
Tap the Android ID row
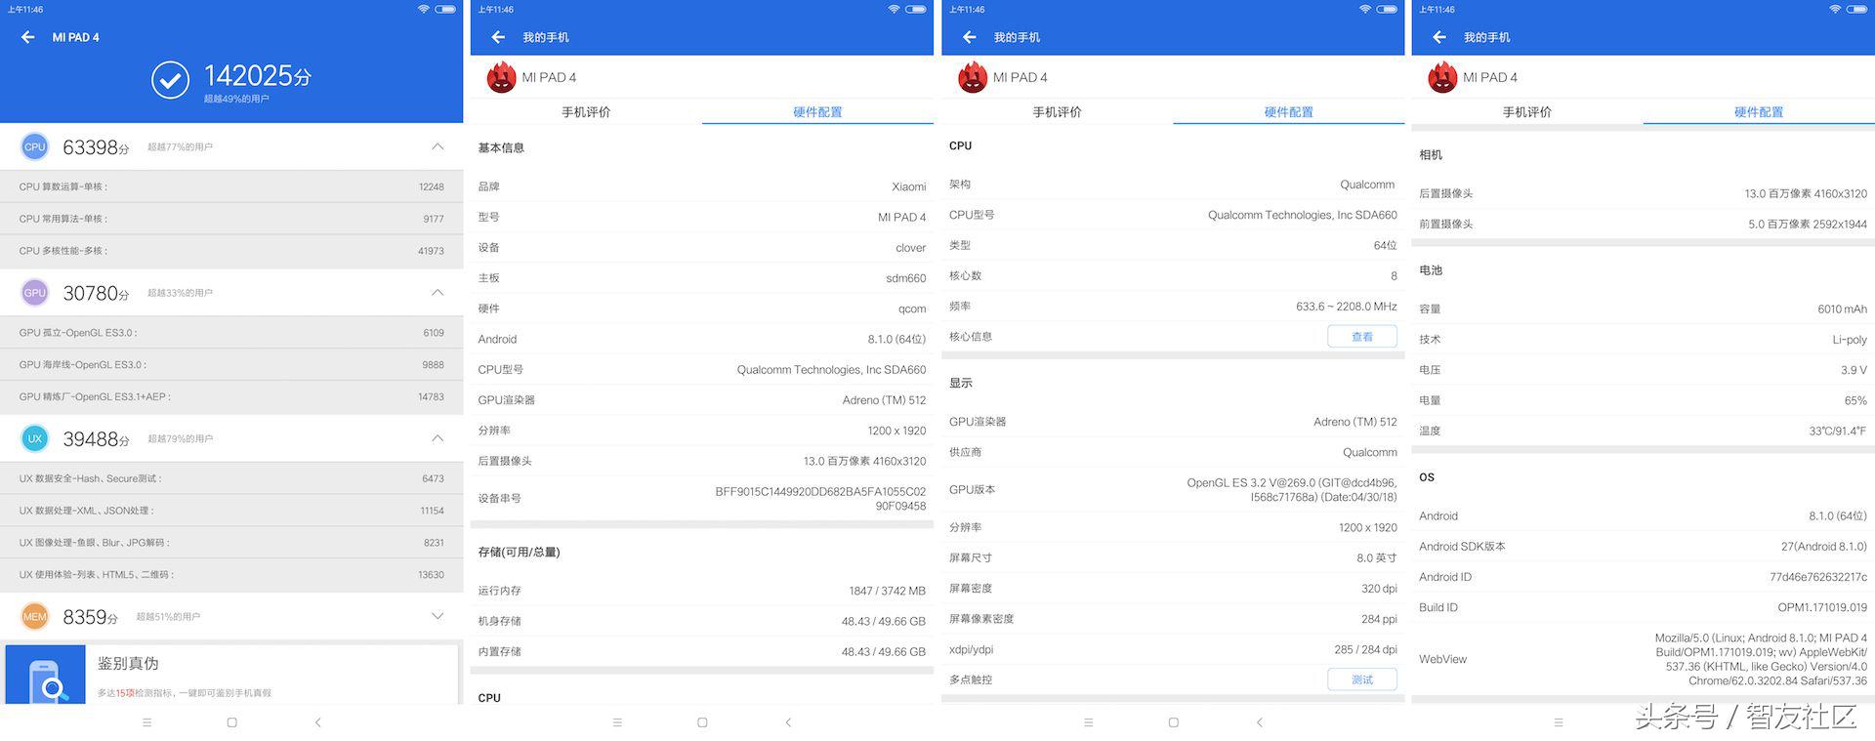1644,577
